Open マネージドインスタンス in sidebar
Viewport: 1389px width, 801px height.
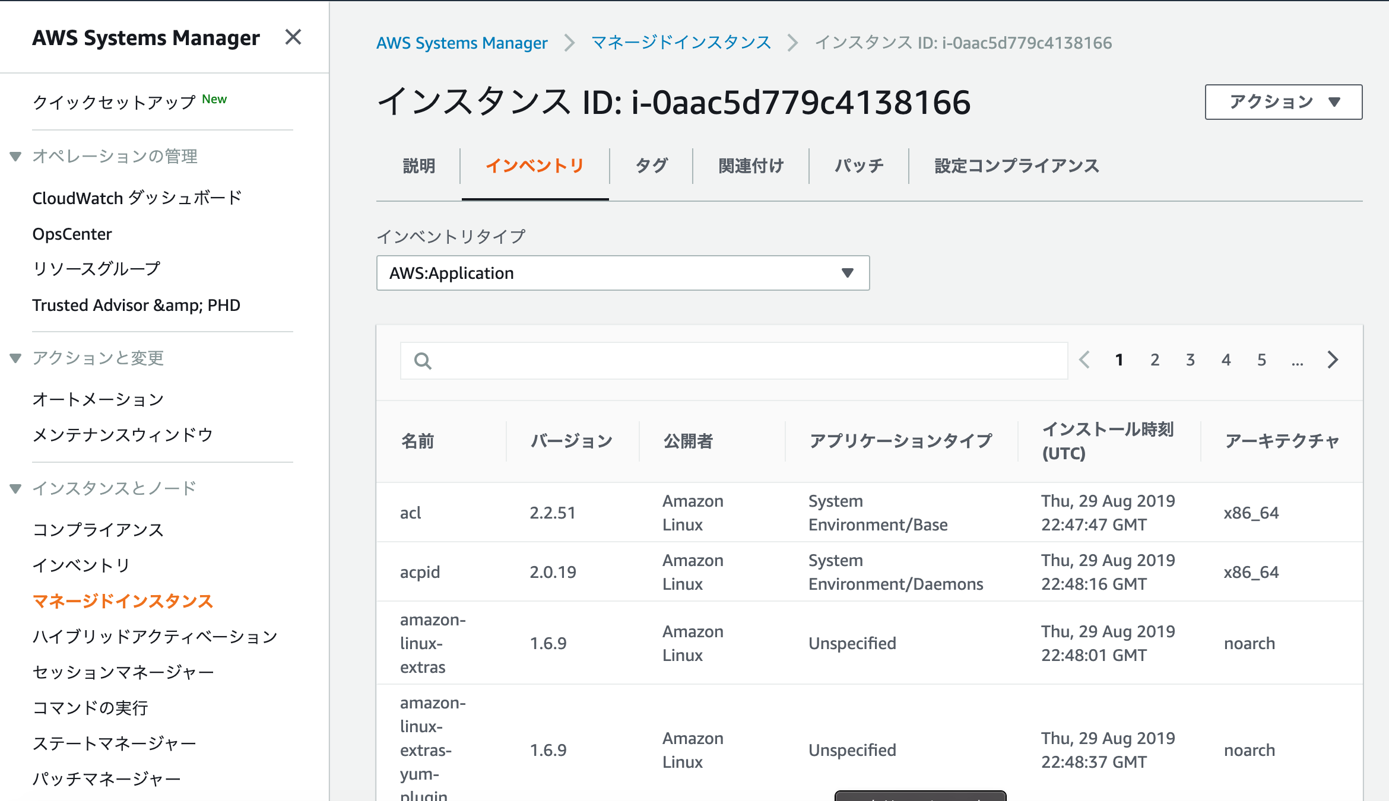(x=122, y=601)
